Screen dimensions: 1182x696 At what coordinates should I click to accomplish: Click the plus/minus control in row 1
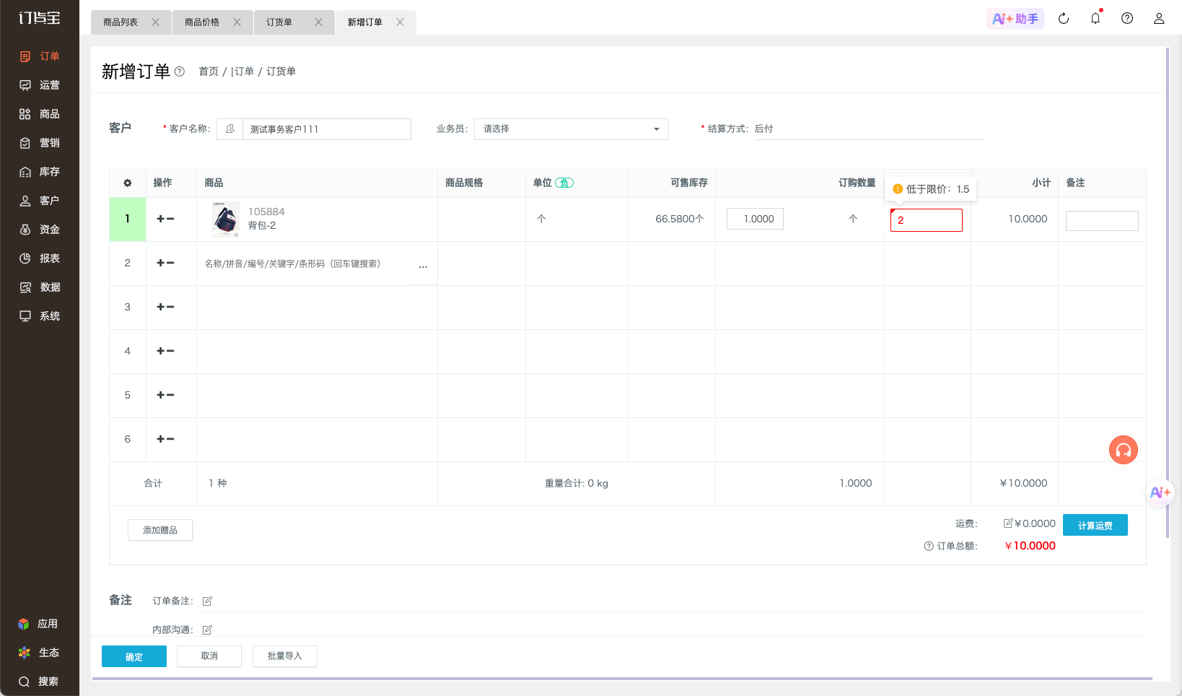[165, 219]
